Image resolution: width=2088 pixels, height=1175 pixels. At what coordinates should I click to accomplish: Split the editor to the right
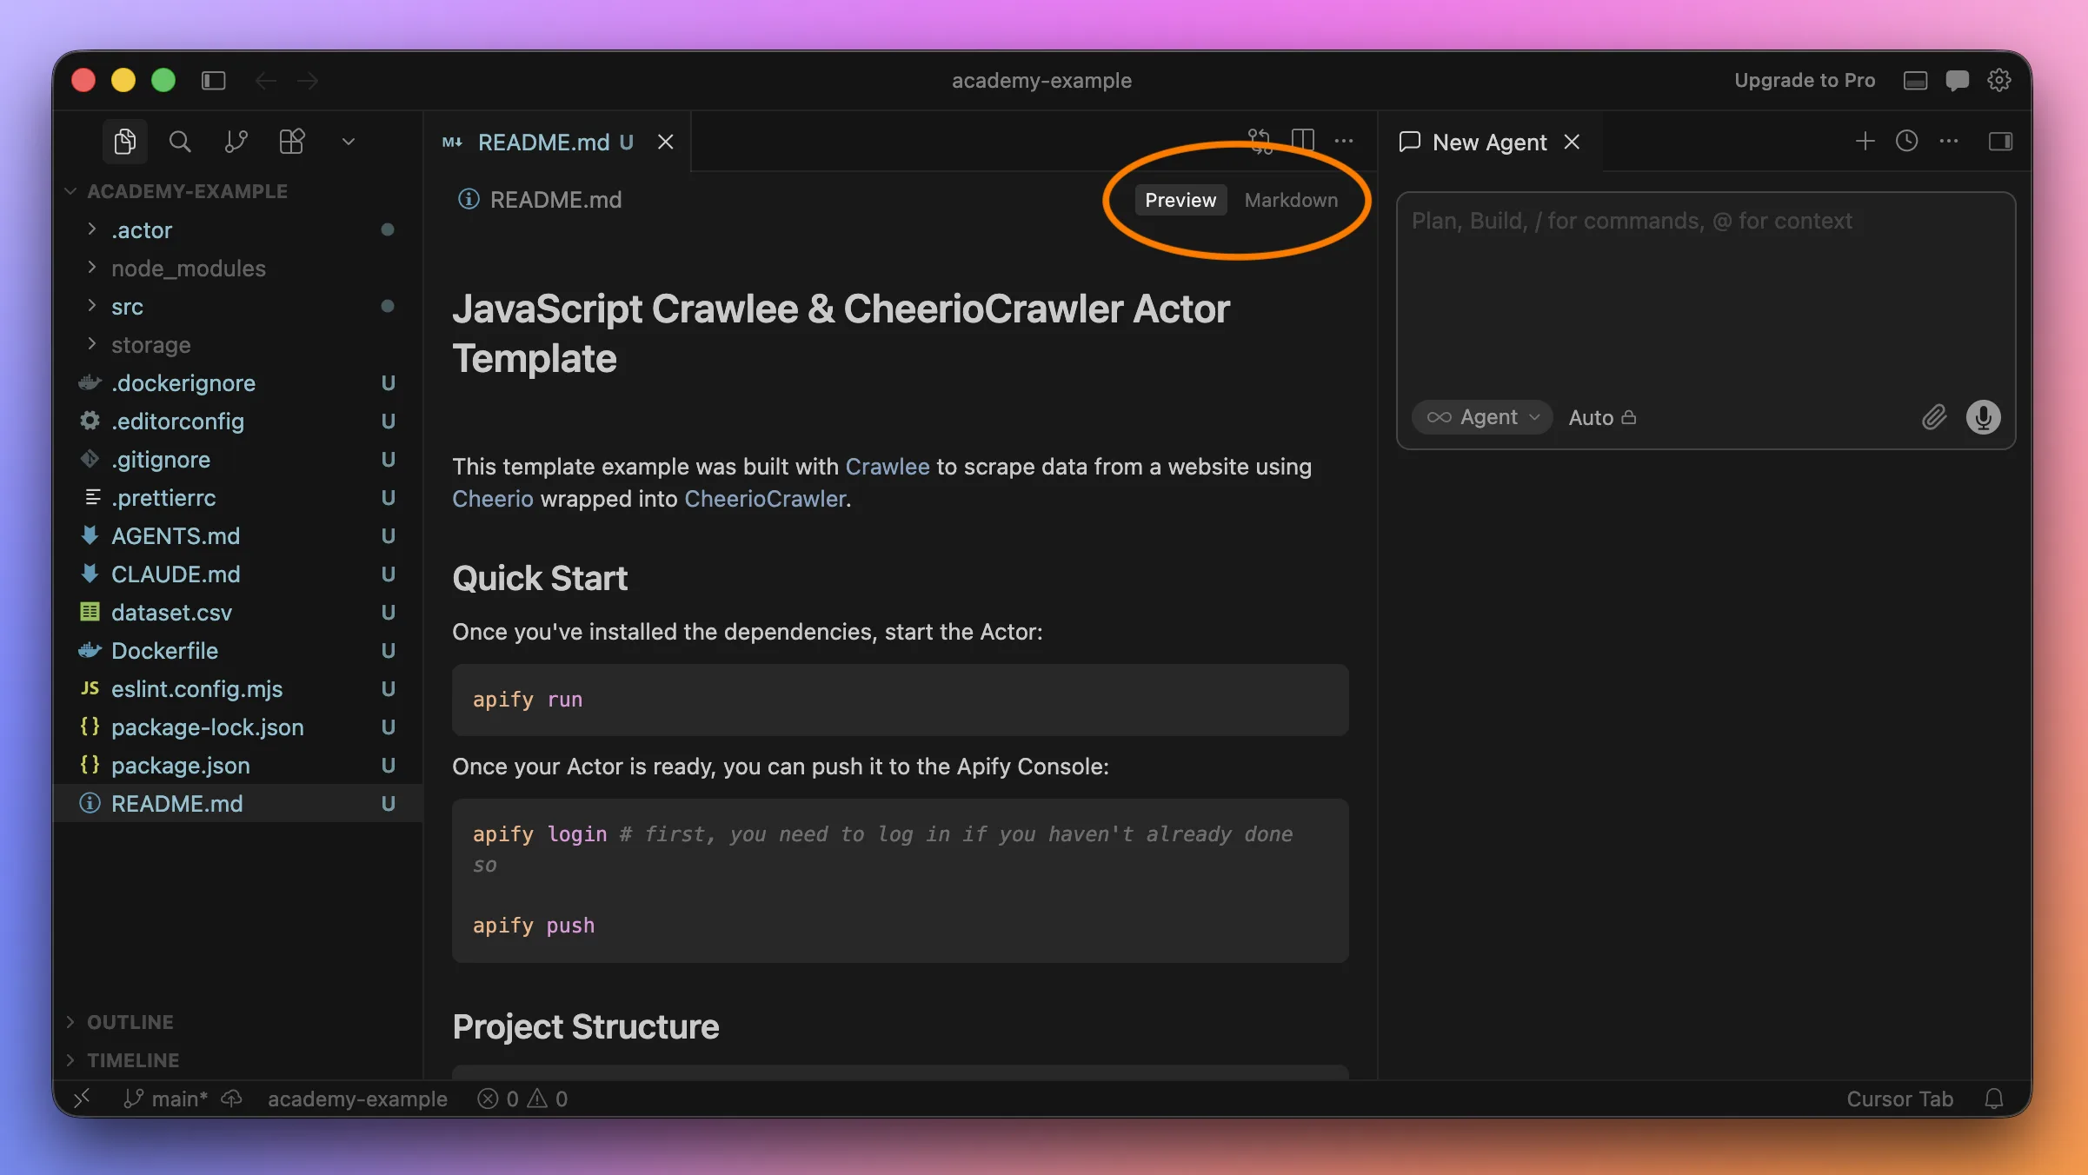coord(1302,141)
